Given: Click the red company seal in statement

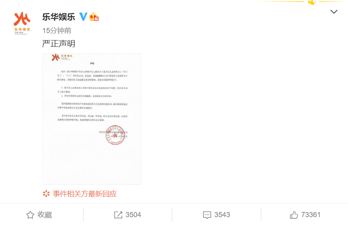Looking at the screenshot, I should coord(115,135).
